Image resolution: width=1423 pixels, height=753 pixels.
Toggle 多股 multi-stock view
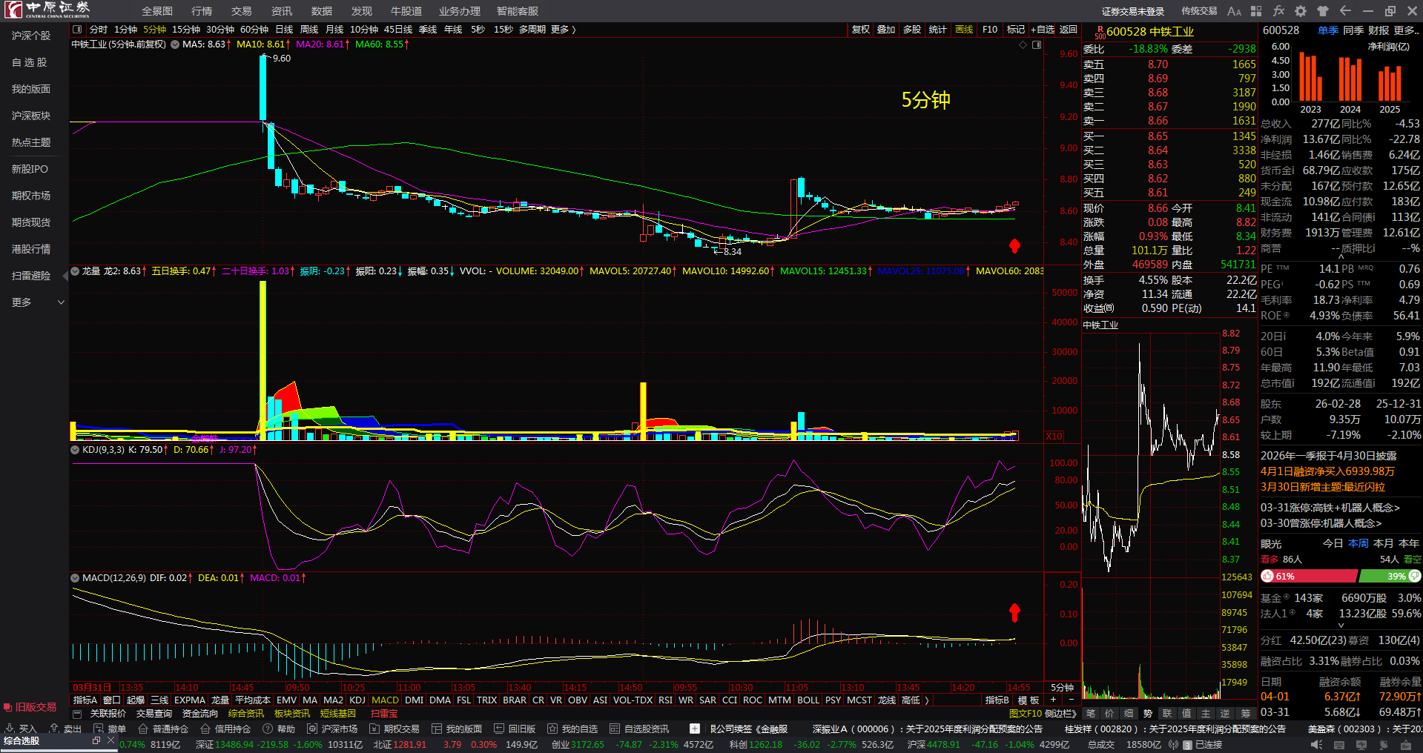912,30
